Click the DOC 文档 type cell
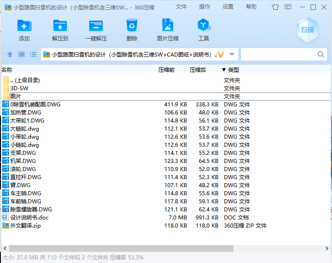332x263 pixels. (236, 217)
